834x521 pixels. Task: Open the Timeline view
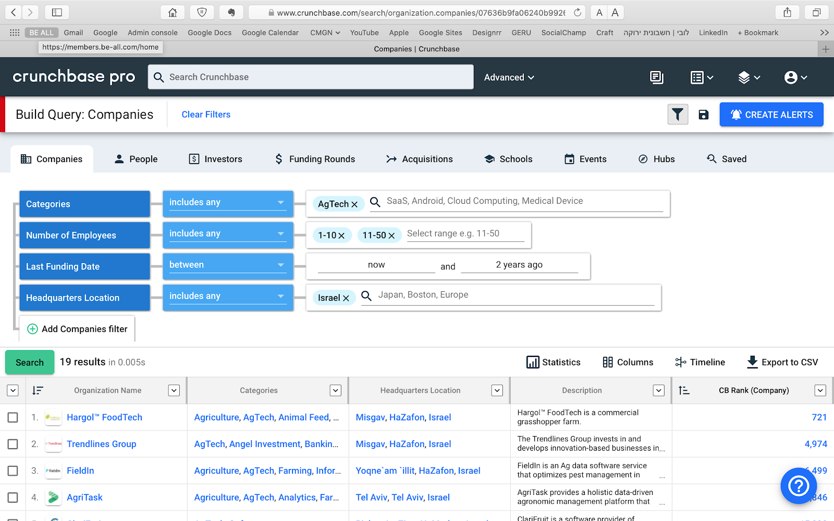[700, 362]
